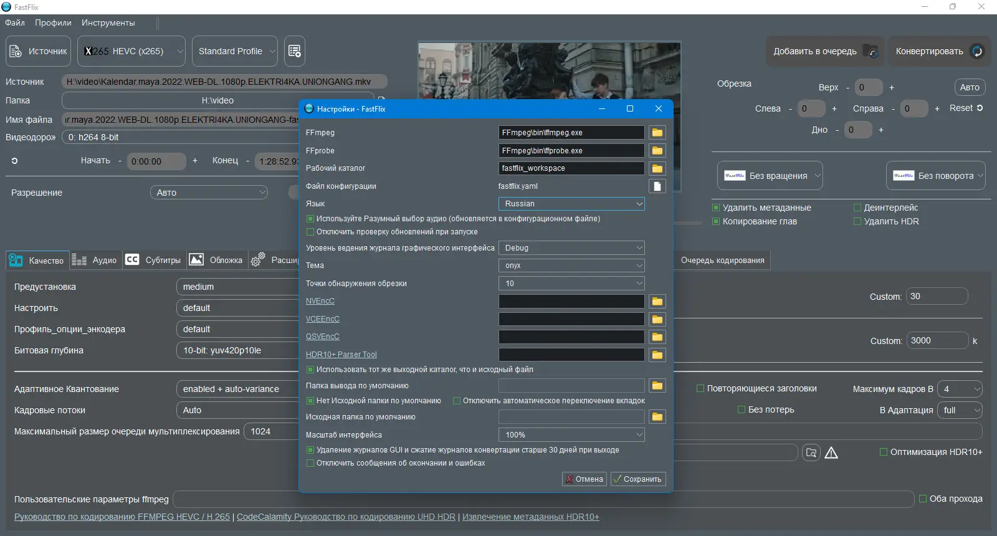Browse for the default output folder
Viewport: 997px width, 536px height.
(657, 386)
